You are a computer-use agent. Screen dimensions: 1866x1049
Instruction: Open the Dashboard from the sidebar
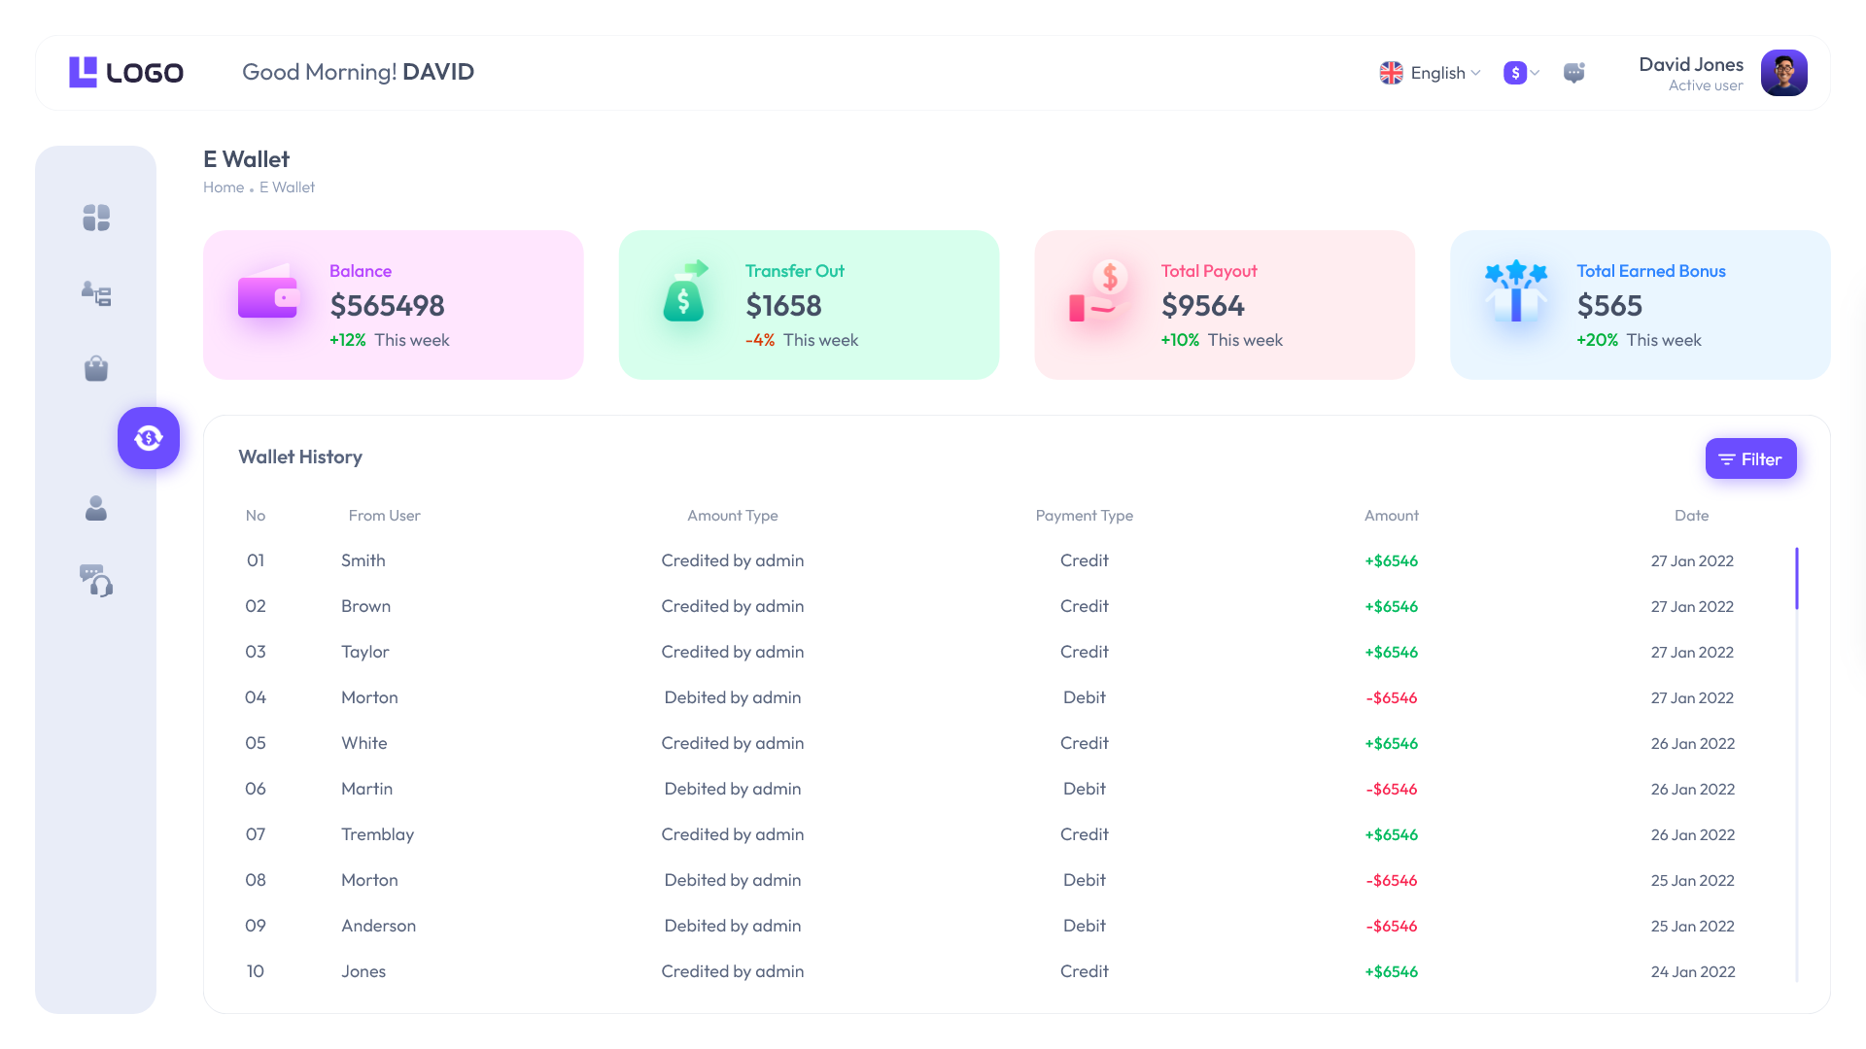95,218
